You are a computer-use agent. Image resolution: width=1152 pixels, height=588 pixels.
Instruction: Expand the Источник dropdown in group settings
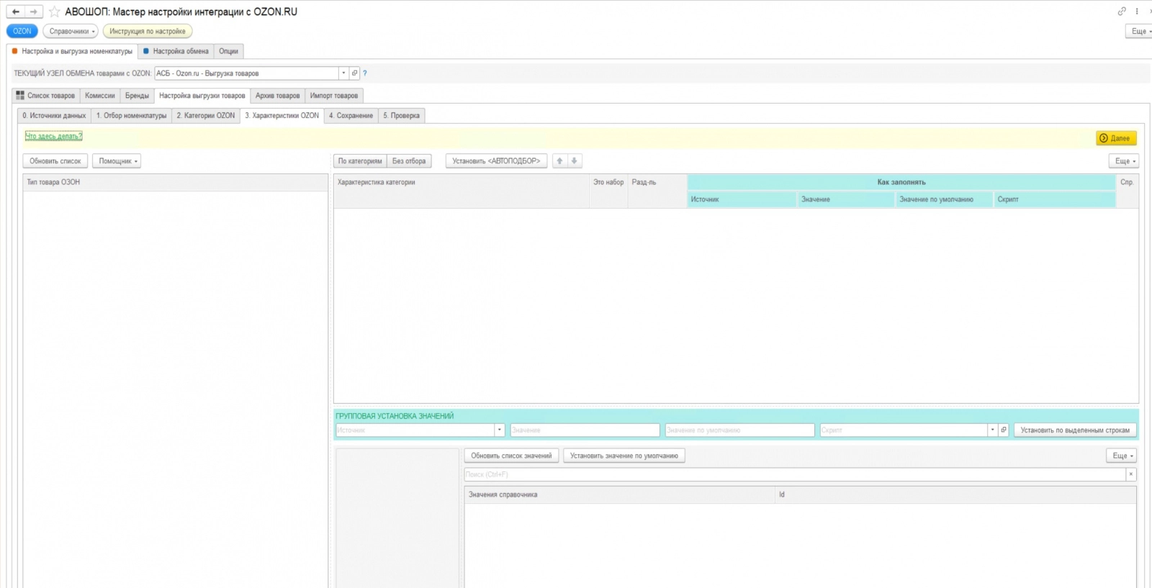[499, 430]
